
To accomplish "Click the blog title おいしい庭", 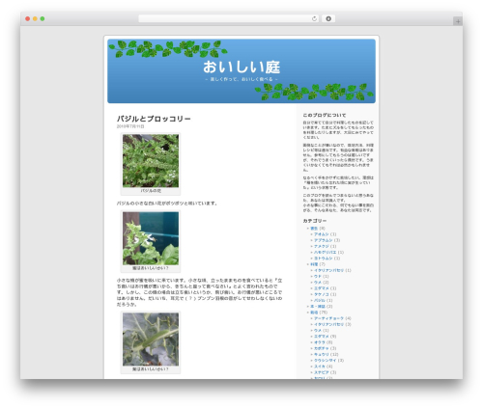I will [241, 67].
